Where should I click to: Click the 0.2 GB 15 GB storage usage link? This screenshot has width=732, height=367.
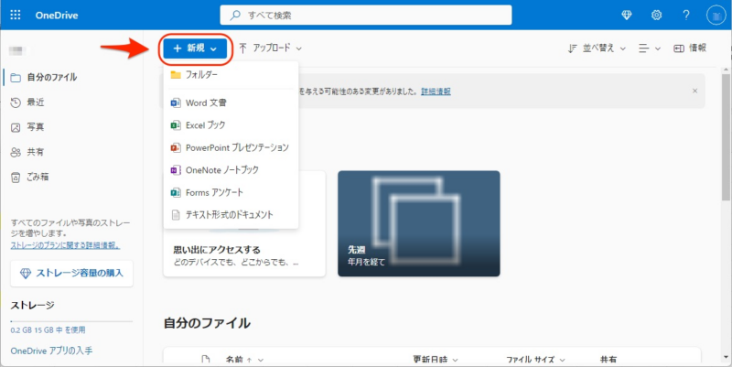click(48, 330)
